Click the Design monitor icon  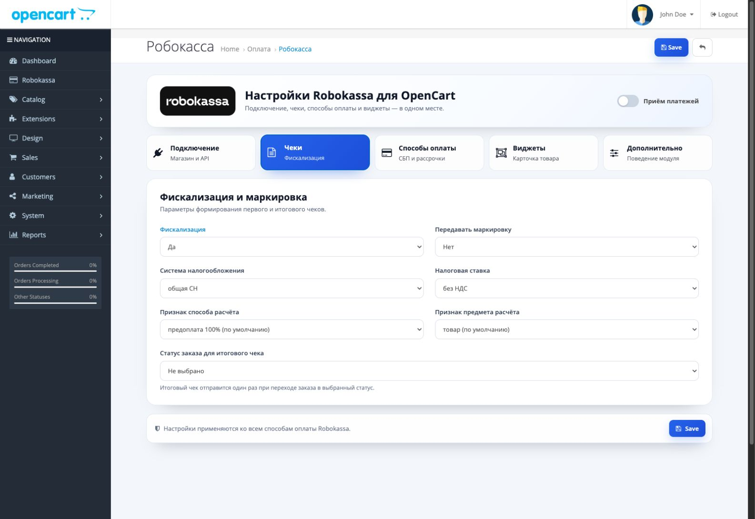[13, 138]
